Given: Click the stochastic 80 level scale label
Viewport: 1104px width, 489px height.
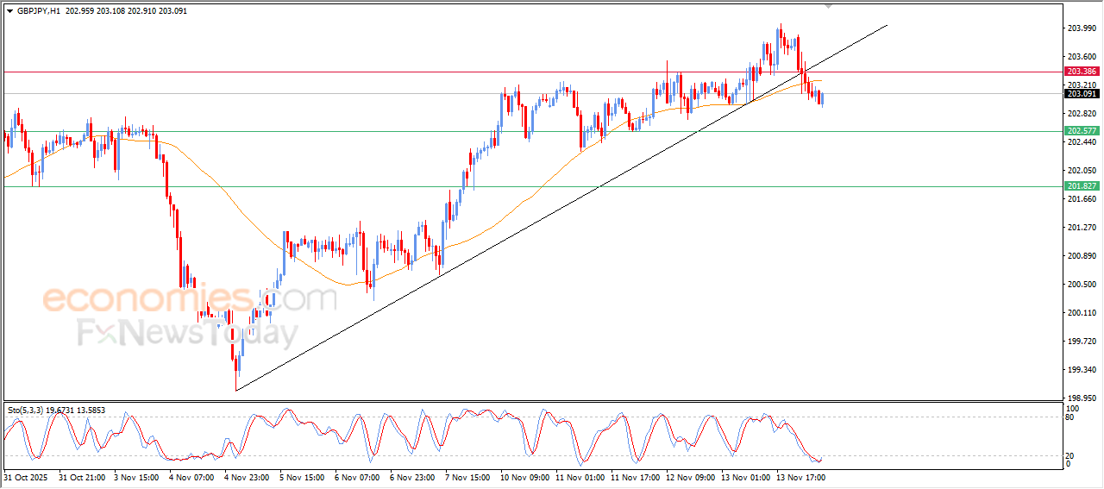Looking at the screenshot, I should tap(1070, 417).
